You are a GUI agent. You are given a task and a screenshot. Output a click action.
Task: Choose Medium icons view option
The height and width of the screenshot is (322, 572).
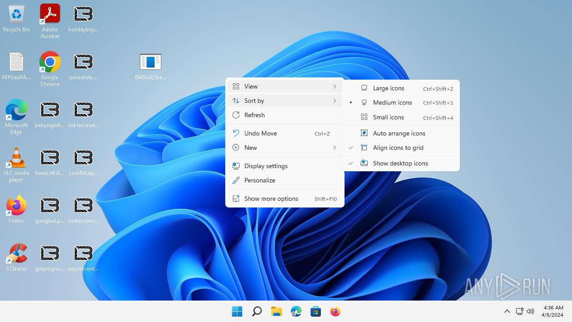pyautogui.click(x=400, y=102)
